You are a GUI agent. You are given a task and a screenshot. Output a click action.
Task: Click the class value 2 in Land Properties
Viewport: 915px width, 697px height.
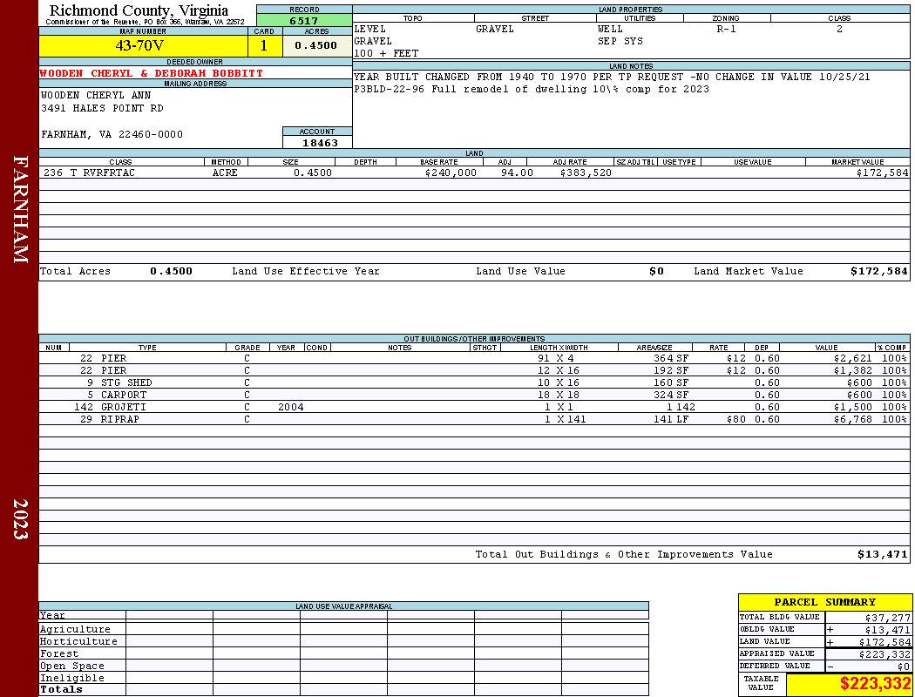(x=839, y=29)
